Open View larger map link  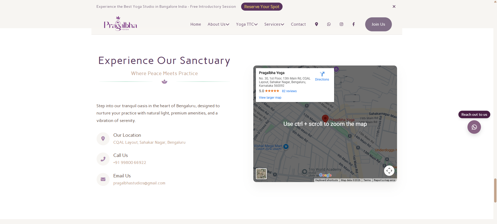[x=270, y=98]
